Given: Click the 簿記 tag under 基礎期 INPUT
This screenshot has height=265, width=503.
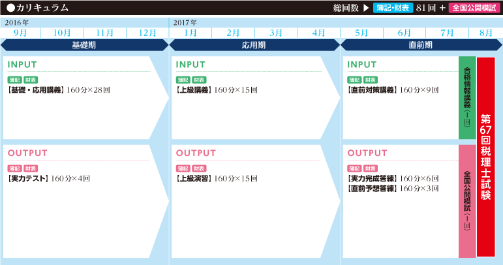Looking at the screenshot, I should [14, 80].
